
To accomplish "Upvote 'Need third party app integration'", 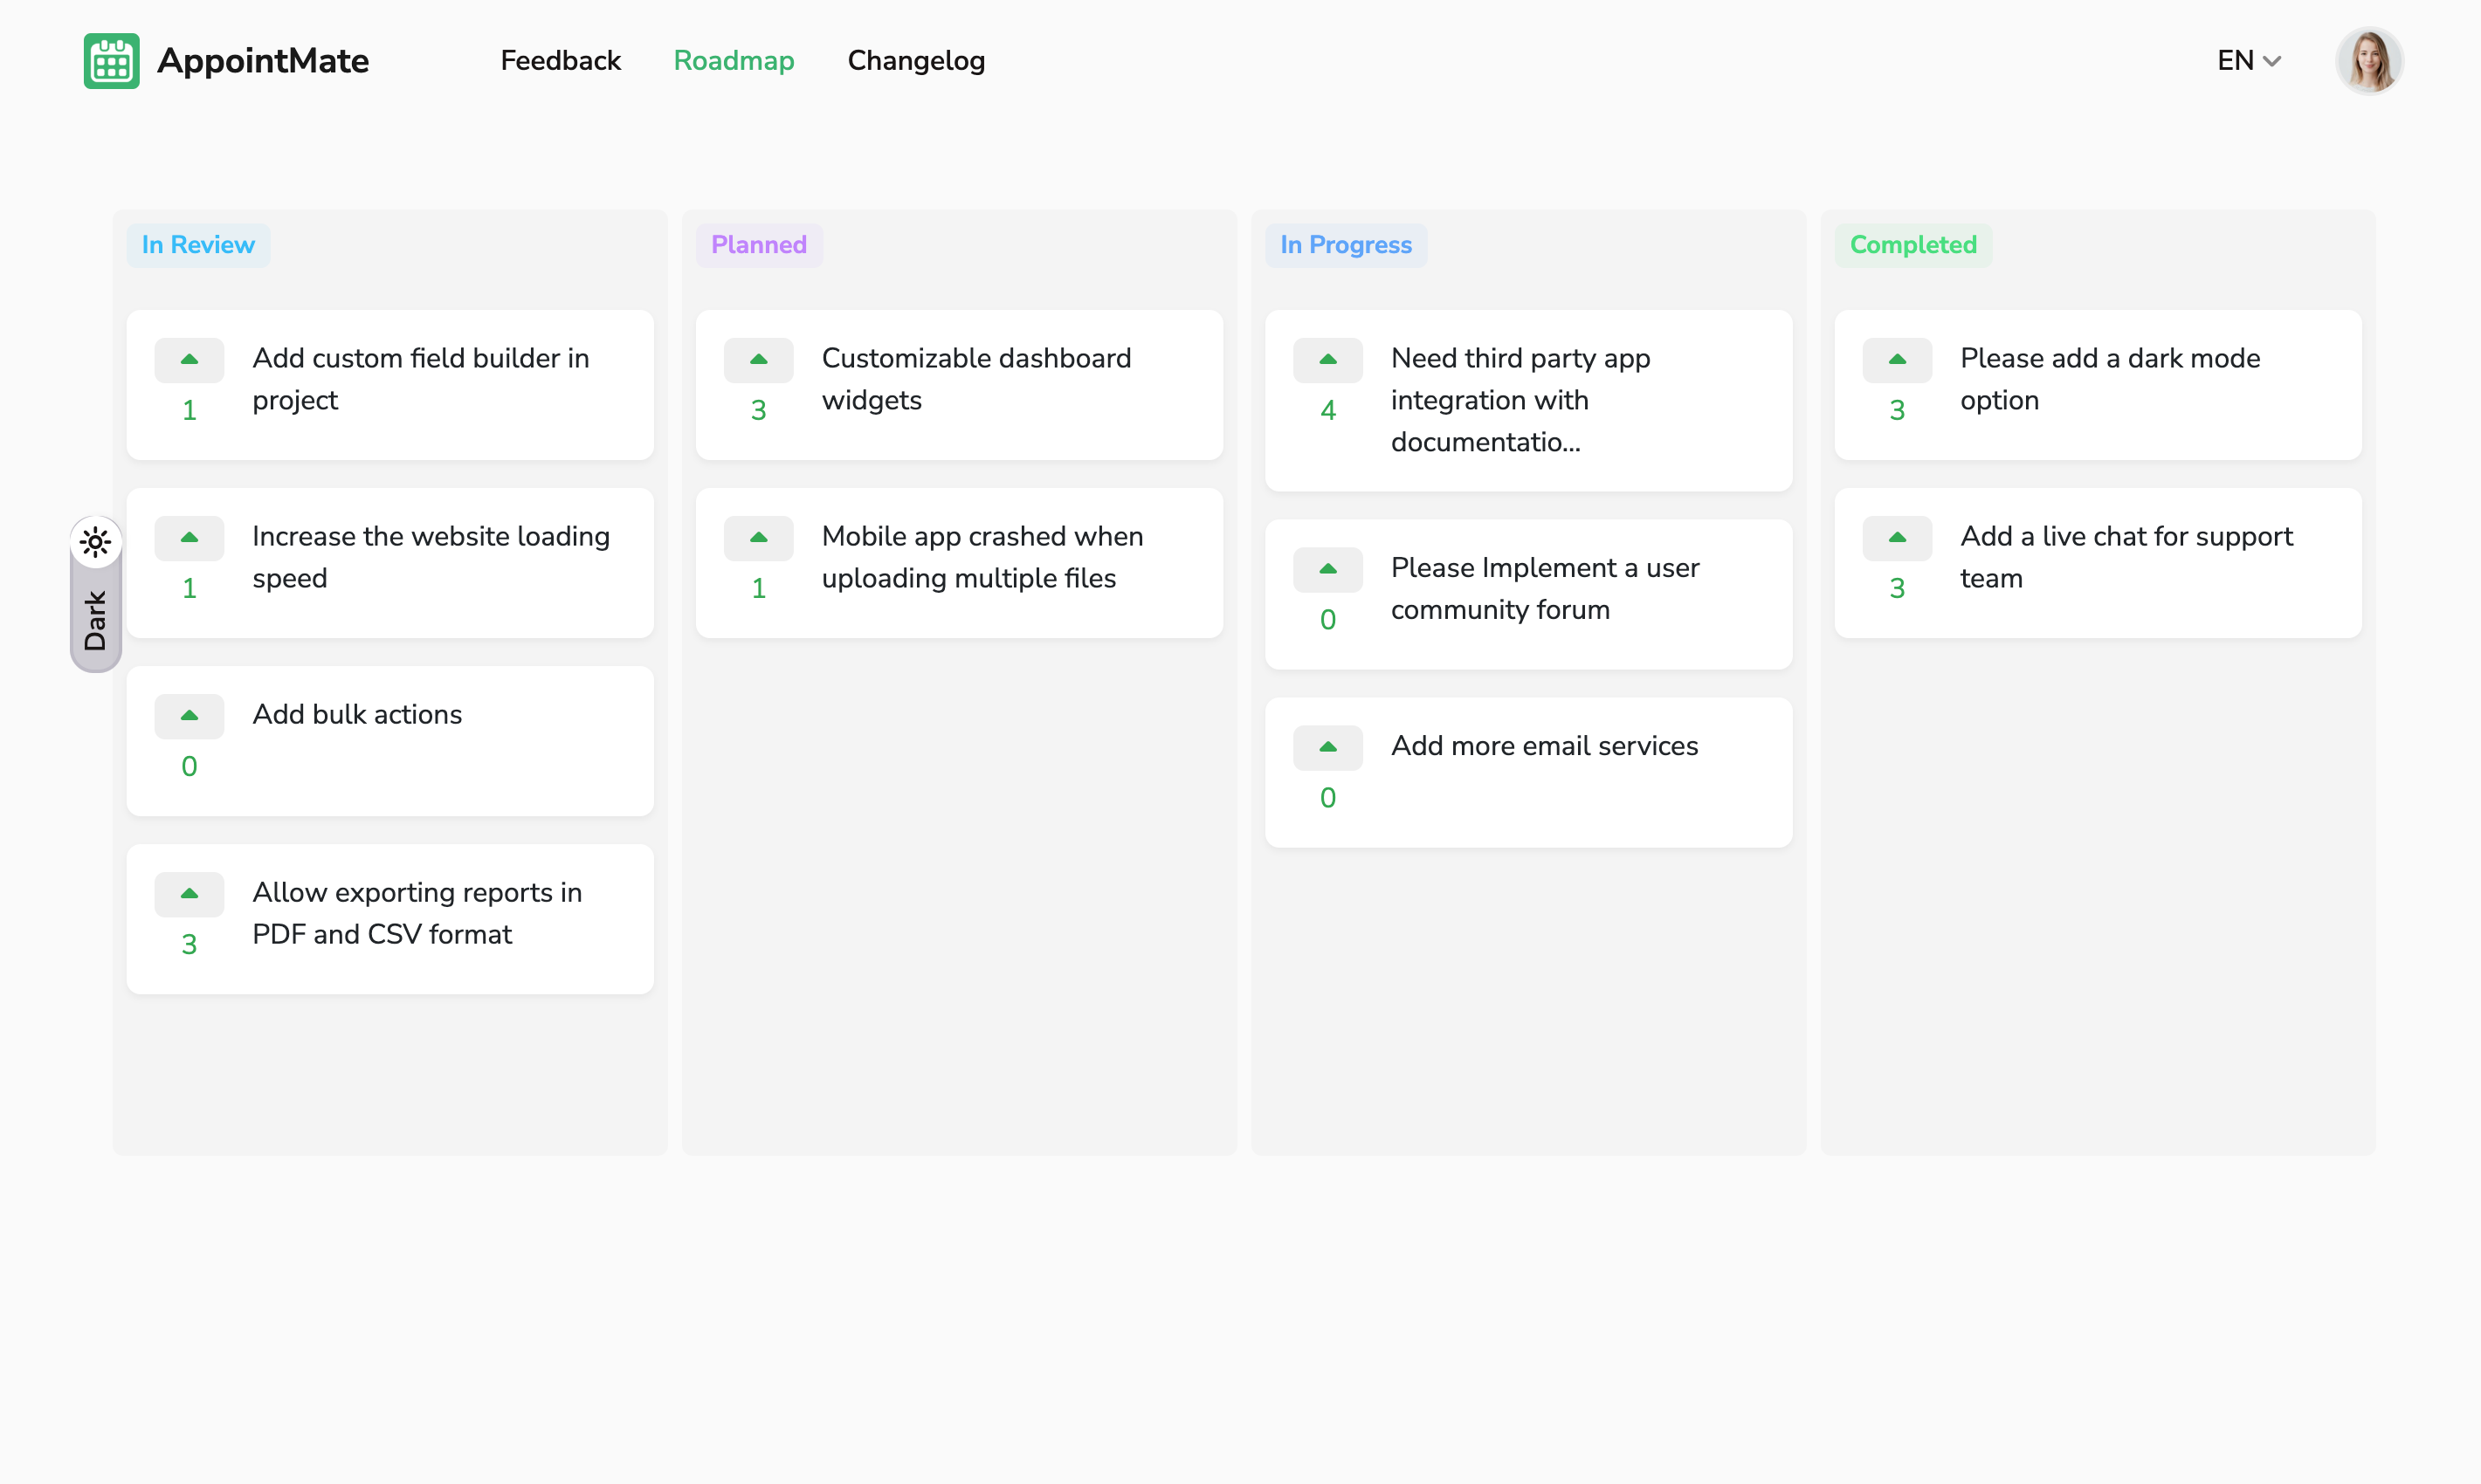I will coord(1327,360).
